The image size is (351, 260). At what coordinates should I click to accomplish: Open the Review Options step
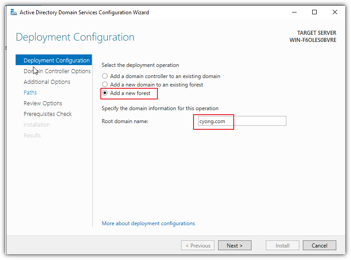point(43,103)
